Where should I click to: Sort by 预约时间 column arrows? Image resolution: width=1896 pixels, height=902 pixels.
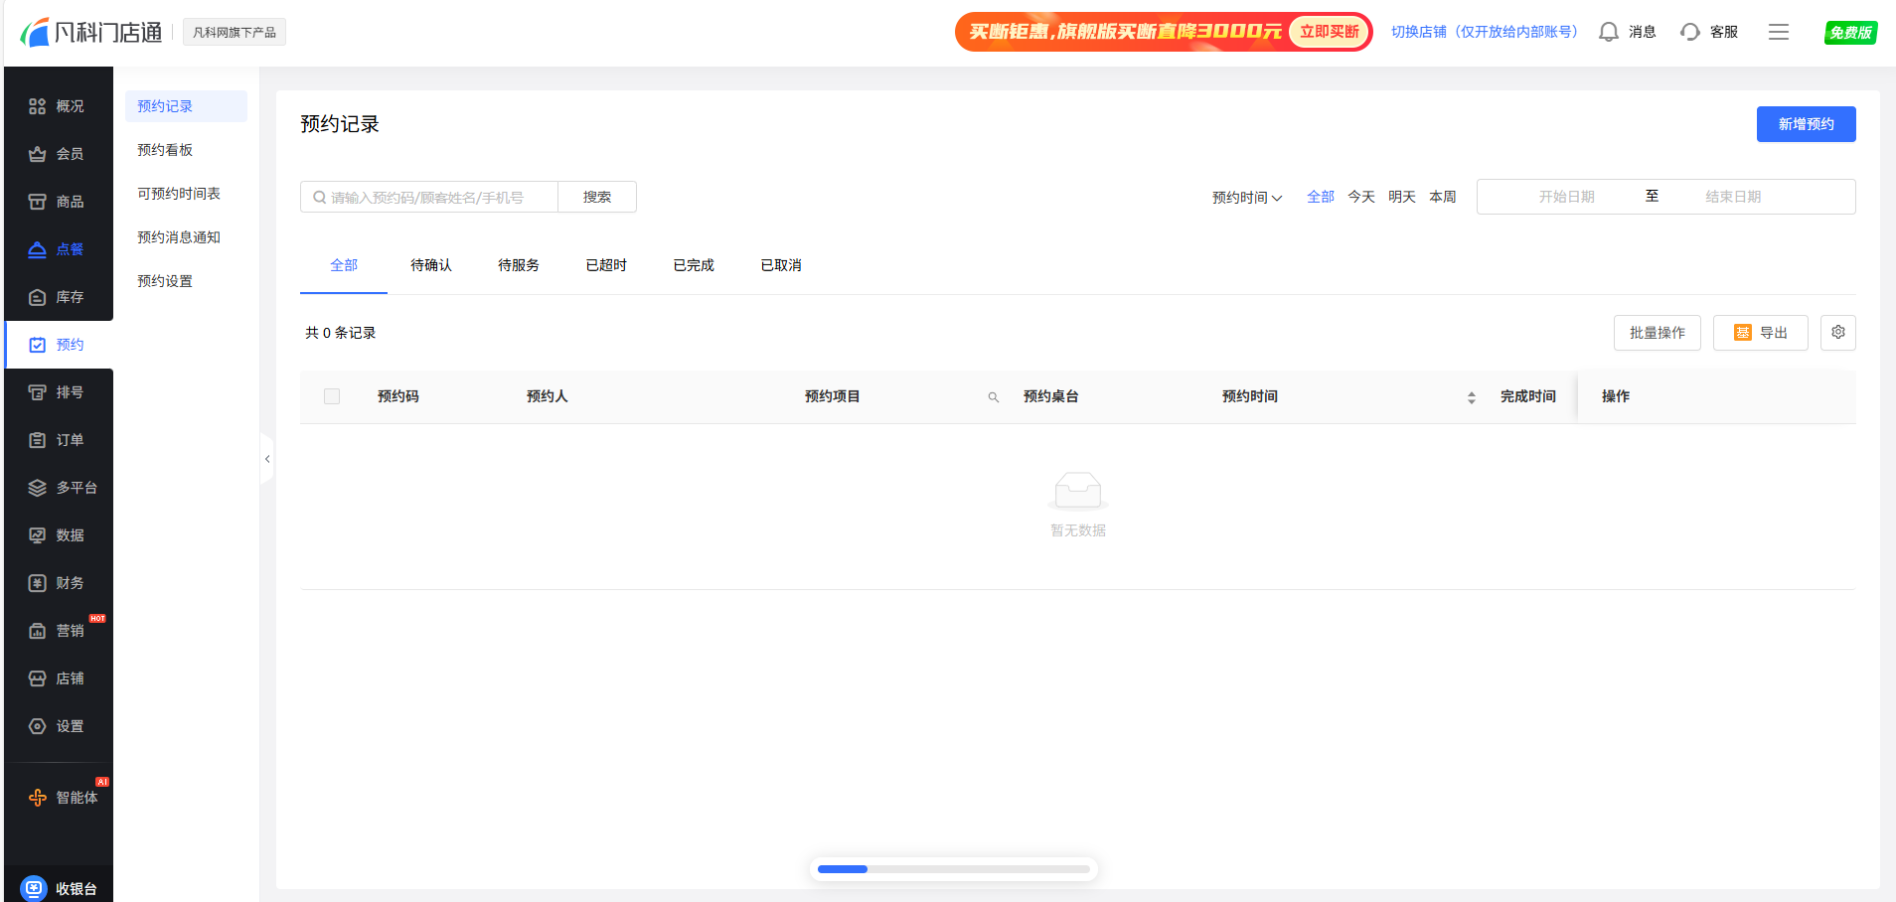(1471, 397)
